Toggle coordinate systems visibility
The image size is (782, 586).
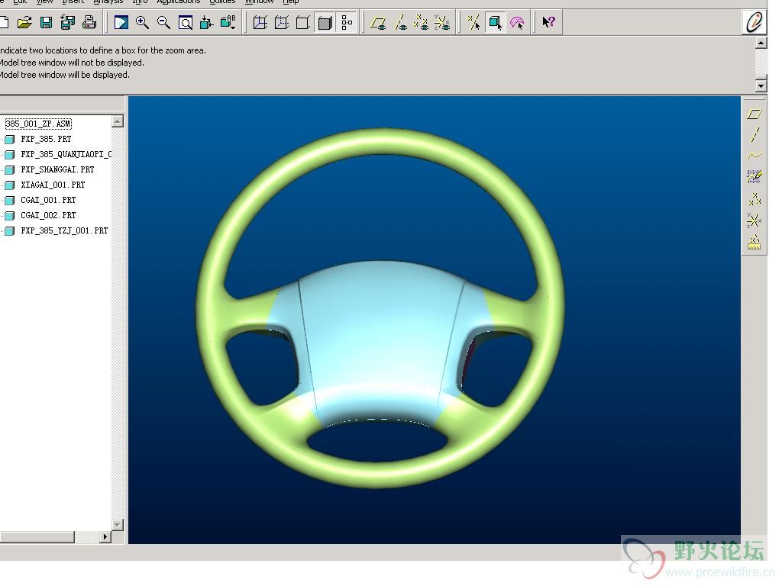pos(442,22)
